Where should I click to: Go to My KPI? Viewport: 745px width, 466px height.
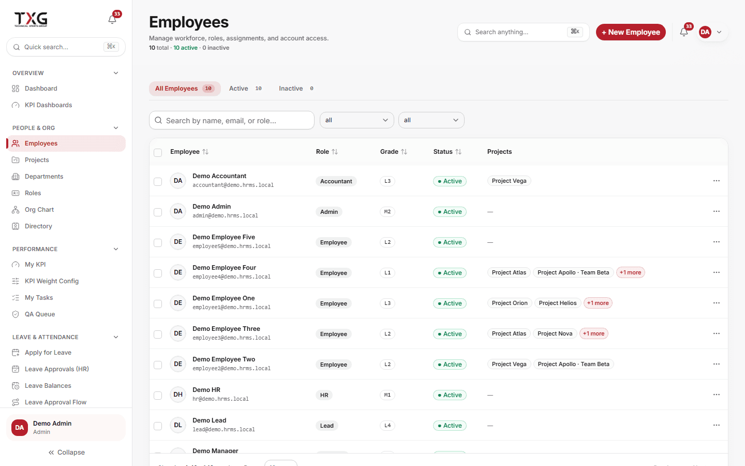point(66,265)
